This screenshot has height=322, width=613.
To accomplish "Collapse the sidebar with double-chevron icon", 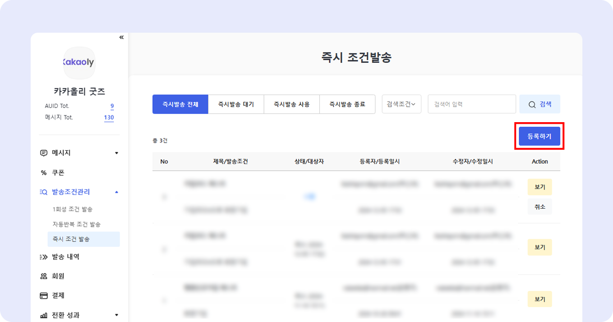I will tap(122, 37).
